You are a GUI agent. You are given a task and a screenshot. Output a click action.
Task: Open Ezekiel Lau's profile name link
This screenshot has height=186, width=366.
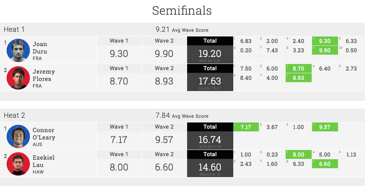point(43,161)
